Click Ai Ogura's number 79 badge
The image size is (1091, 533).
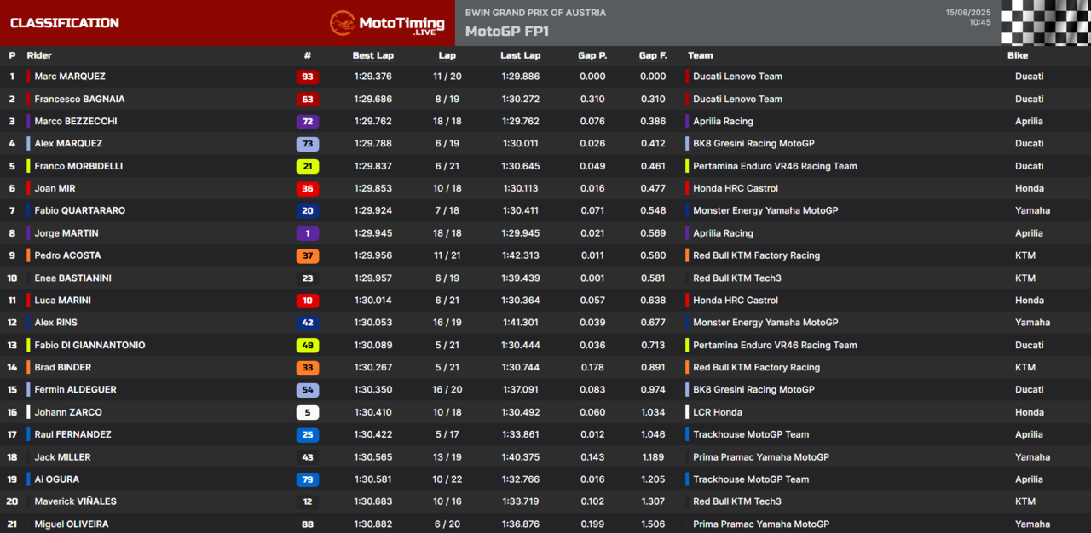point(308,479)
